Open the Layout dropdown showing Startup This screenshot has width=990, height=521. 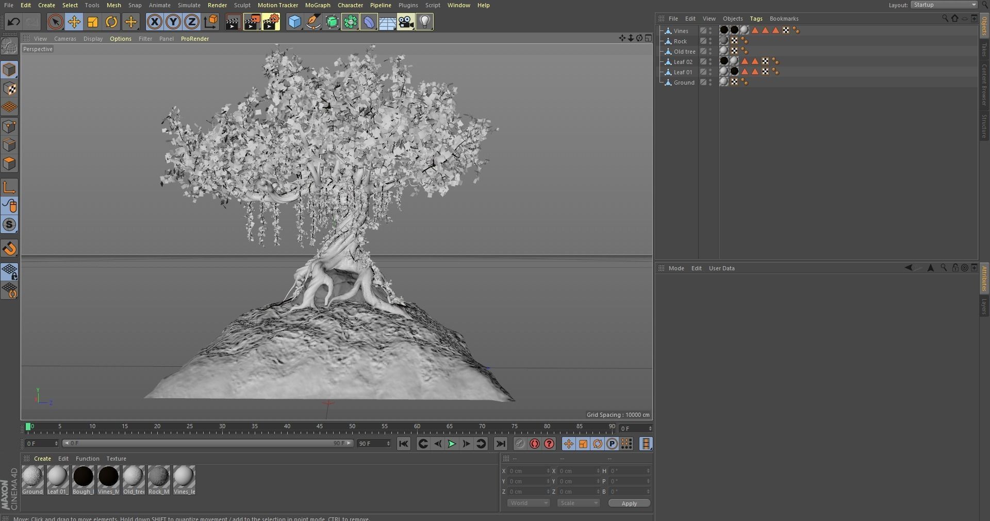pos(944,5)
